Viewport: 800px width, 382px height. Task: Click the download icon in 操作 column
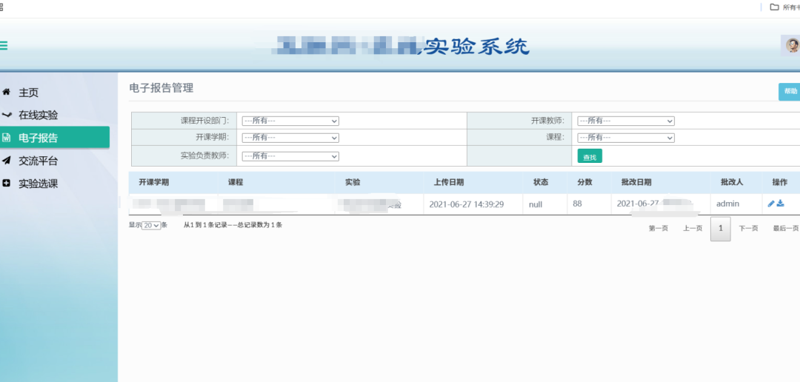pos(780,204)
